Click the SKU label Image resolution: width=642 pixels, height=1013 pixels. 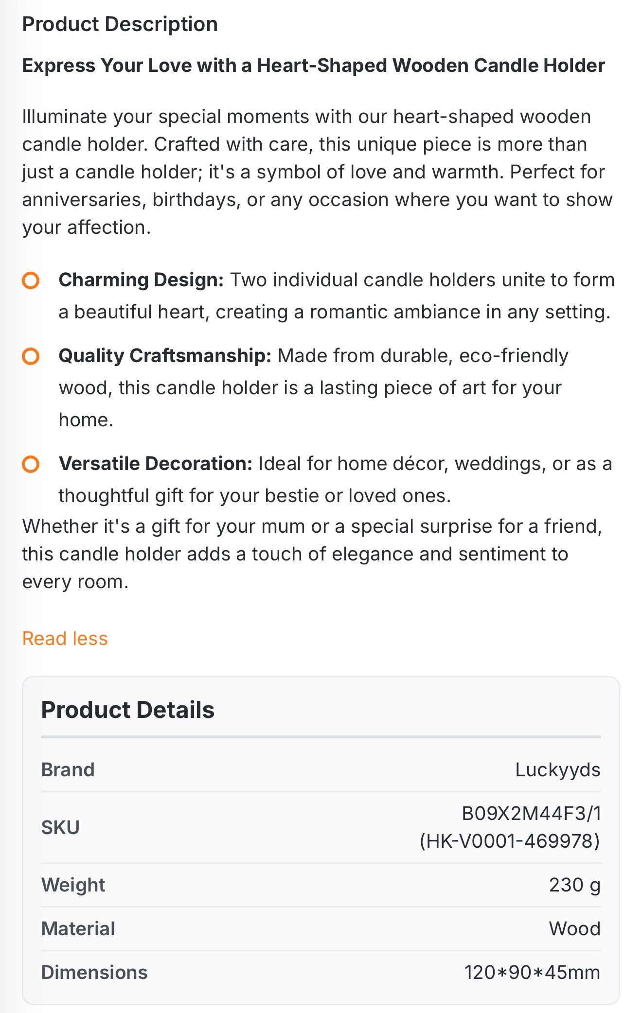pyautogui.click(x=60, y=827)
